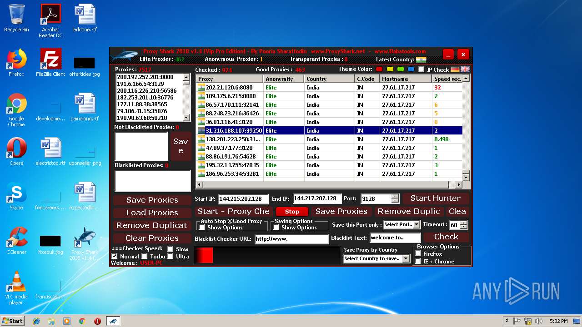Open CCleaner desktop shortcut
582x327 pixels.
tap(16, 241)
